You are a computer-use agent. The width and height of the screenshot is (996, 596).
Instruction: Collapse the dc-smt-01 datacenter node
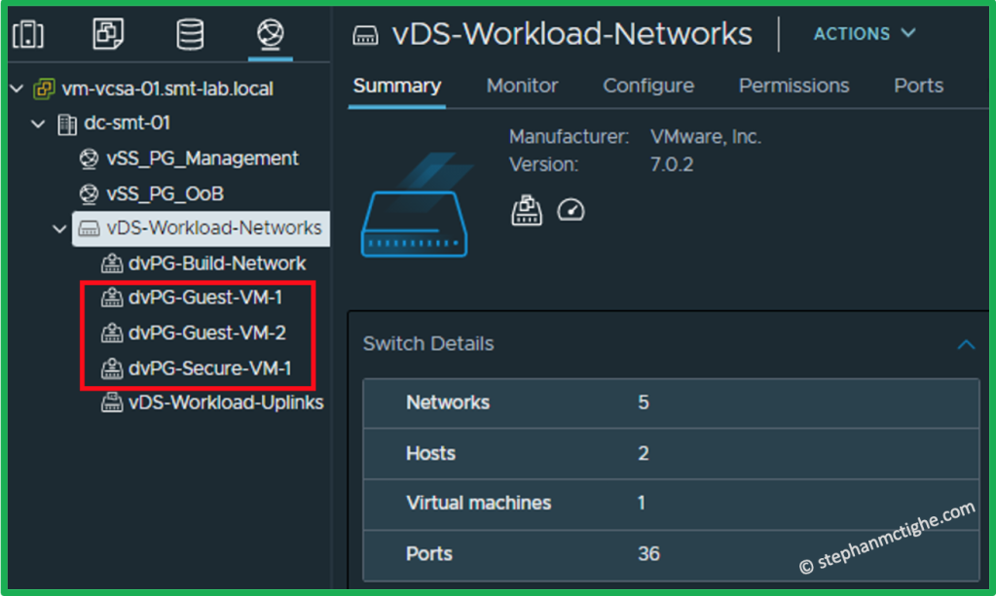click(38, 124)
